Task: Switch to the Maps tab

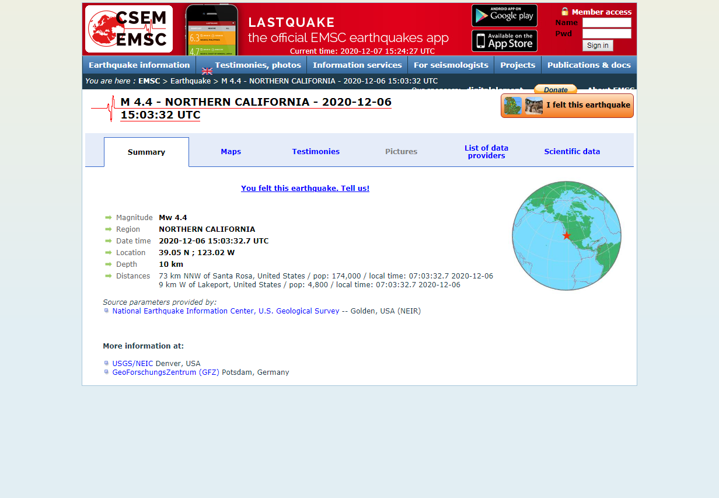Action: tap(231, 152)
